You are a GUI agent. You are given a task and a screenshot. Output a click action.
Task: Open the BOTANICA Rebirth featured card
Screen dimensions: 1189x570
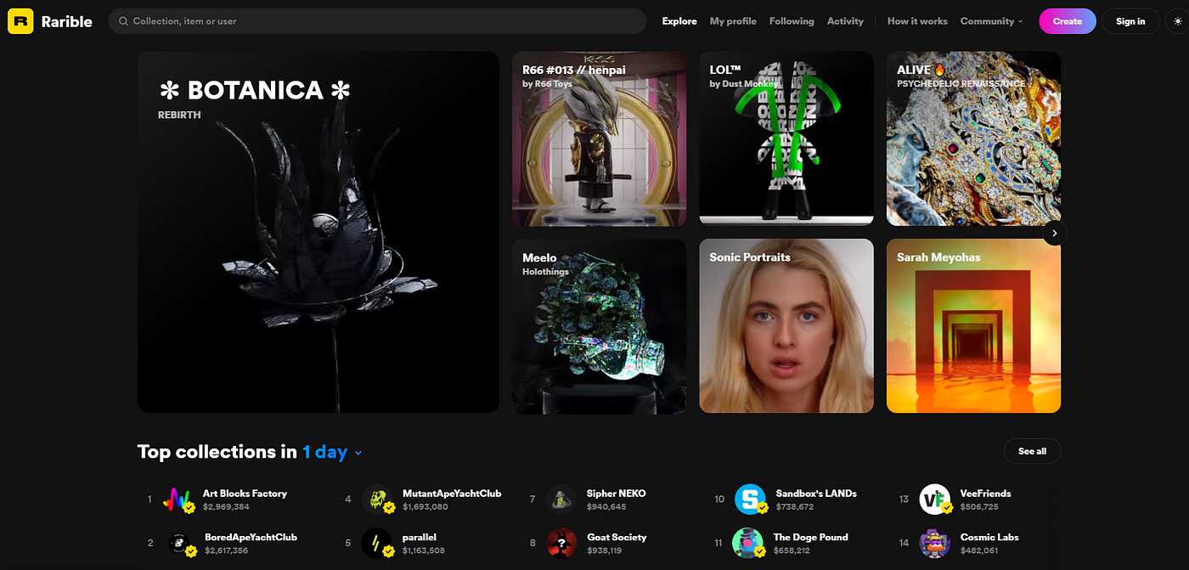pyautogui.click(x=318, y=232)
